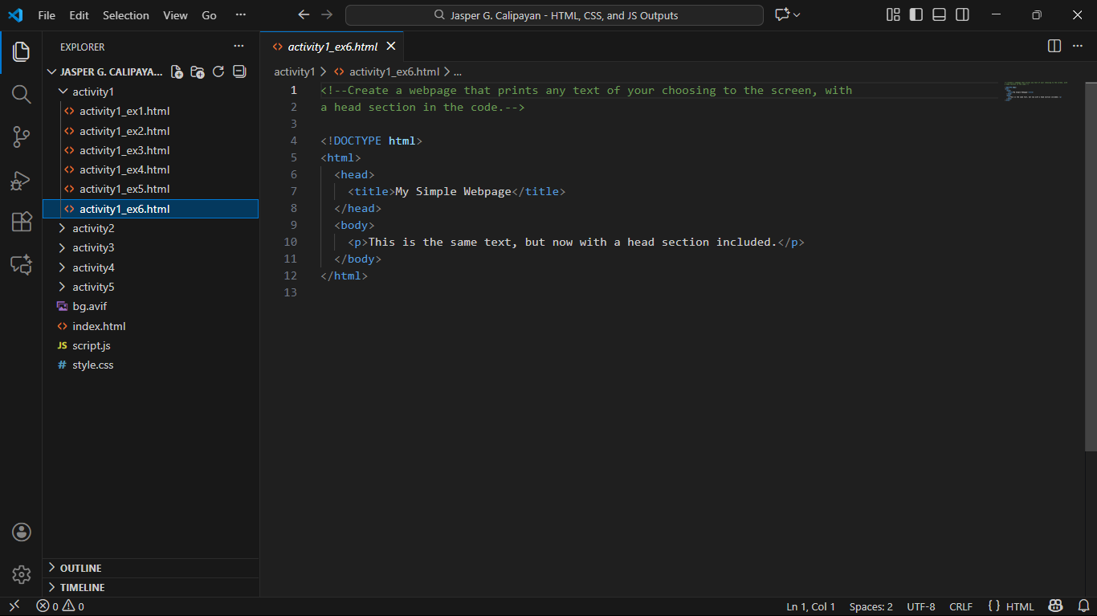This screenshot has width=1097, height=616.
Task: Collapse the activity1 folder
Action: (x=93, y=92)
